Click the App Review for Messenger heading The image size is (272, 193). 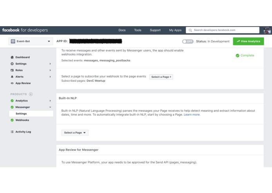pyautogui.click(x=79, y=150)
